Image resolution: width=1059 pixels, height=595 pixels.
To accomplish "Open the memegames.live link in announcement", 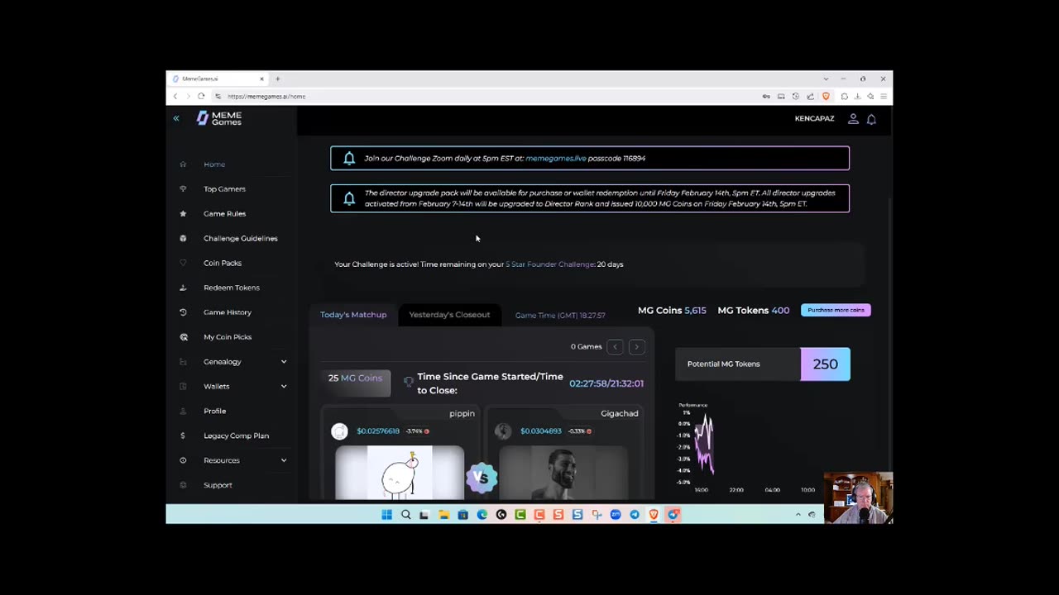I will [x=556, y=159].
